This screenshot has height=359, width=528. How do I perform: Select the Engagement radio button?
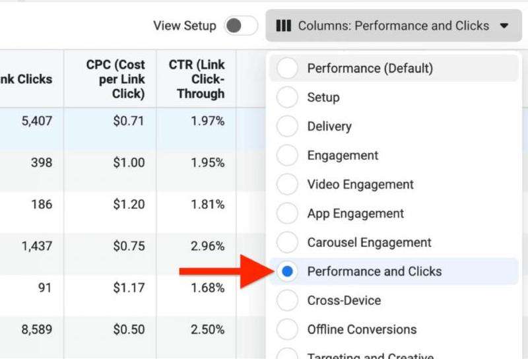pyautogui.click(x=288, y=155)
